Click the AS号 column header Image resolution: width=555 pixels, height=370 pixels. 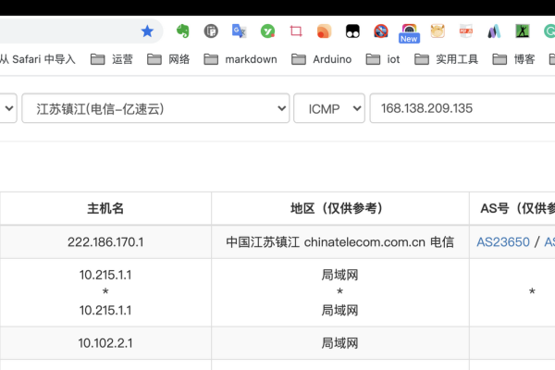coord(512,208)
